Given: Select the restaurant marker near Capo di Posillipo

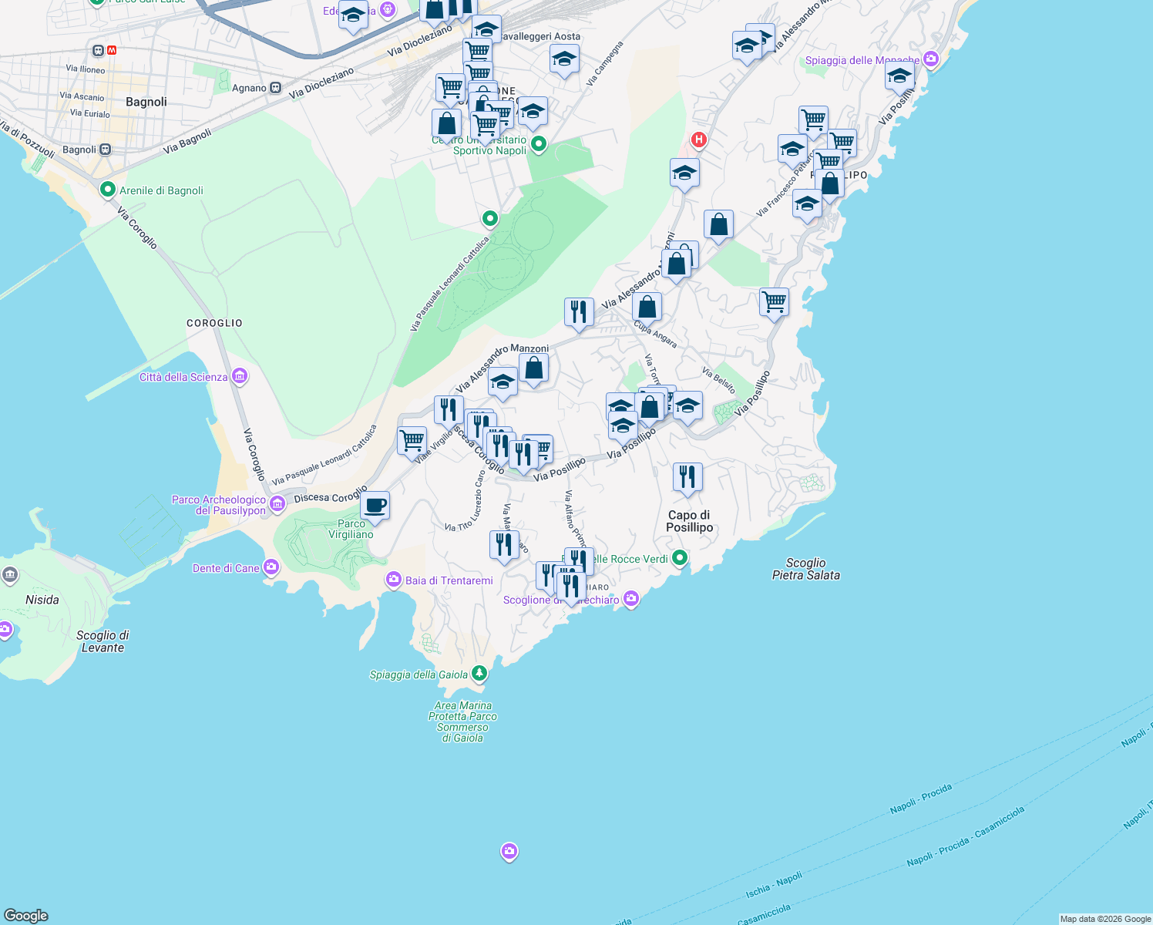Looking at the screenshot, I should 687,478.
